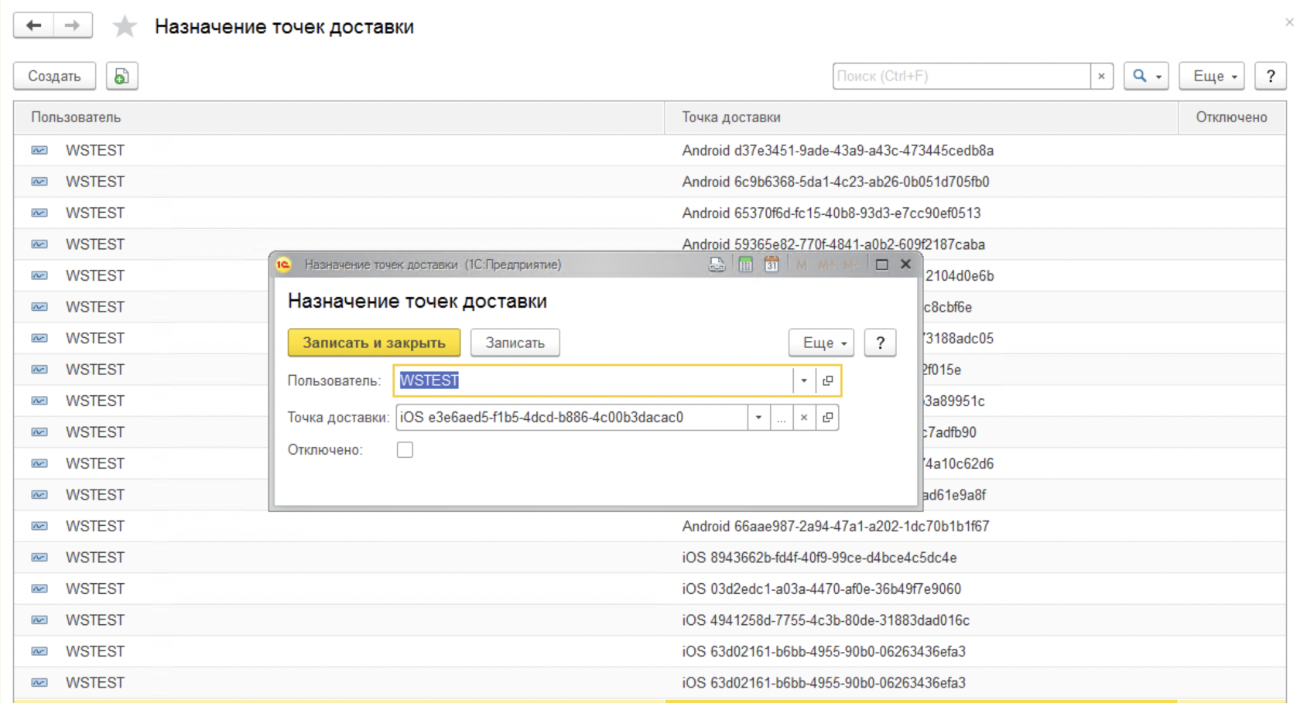Click the Создать button
1300x703 pixels.
point(54,76)
